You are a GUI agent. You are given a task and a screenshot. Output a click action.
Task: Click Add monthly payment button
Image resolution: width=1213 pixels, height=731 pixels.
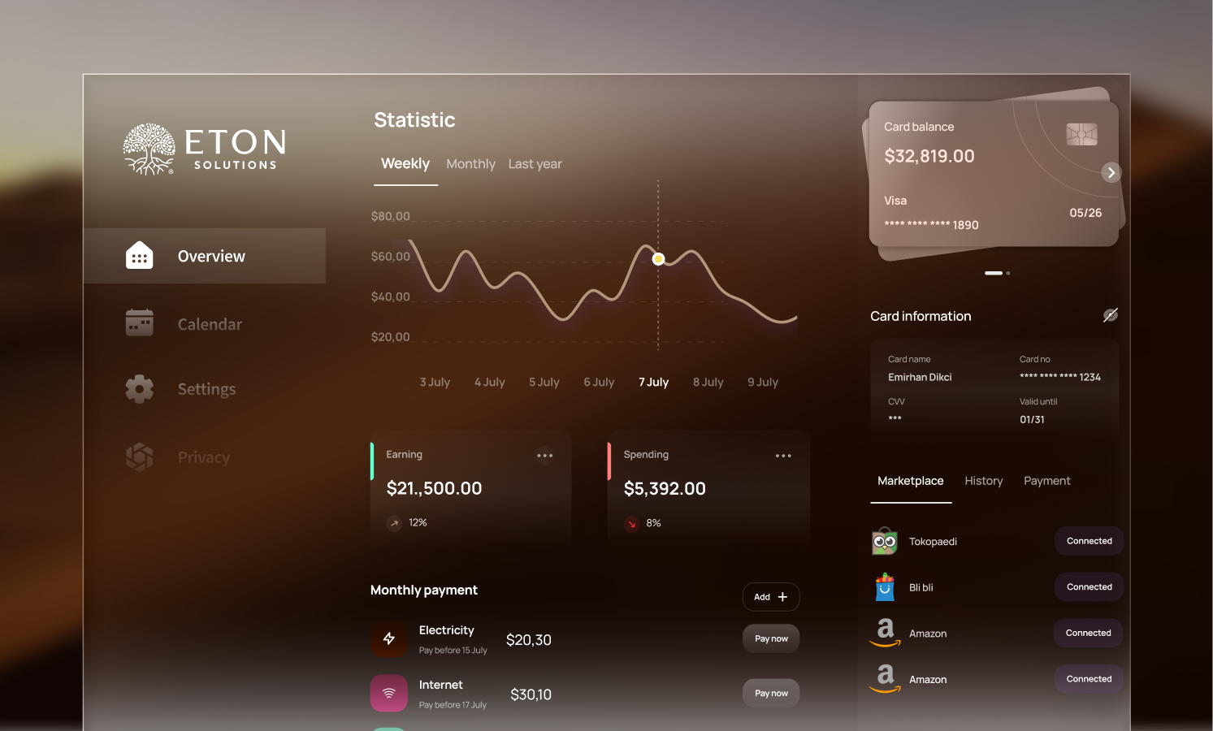(770, 597)
